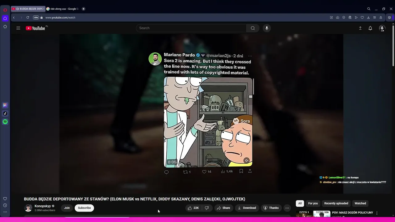This screenshot has width=395, height=222.
Task: Open the extensions cube icon
Action: point(389,18)
